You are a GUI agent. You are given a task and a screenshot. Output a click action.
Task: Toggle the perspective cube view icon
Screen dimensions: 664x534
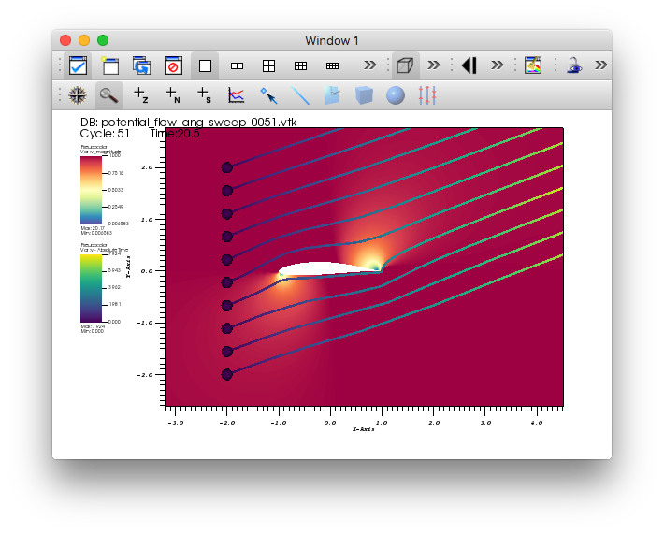[405, 65]
